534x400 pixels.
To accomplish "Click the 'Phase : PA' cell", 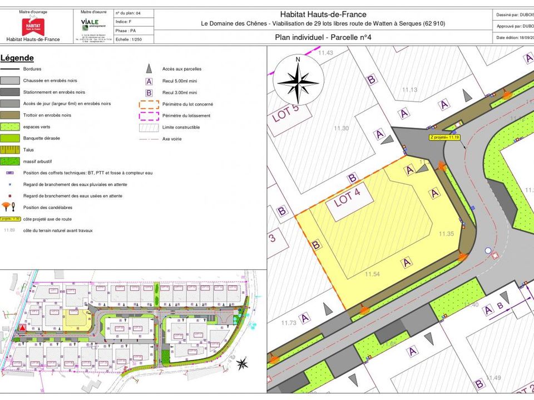I will click(x=134, y=31).
